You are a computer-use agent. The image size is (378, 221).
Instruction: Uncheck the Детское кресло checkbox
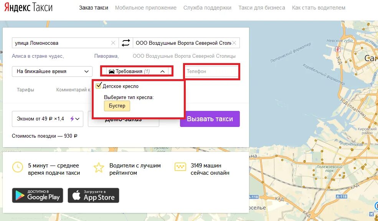pyautogui.click(x=98, y=86)
